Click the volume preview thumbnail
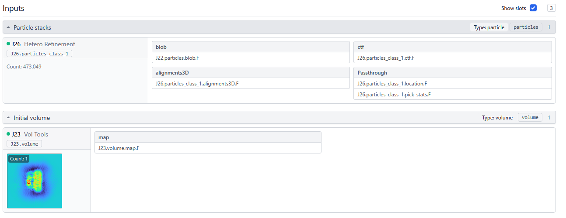This screenshot has height=218, width=566. (35, 181)
